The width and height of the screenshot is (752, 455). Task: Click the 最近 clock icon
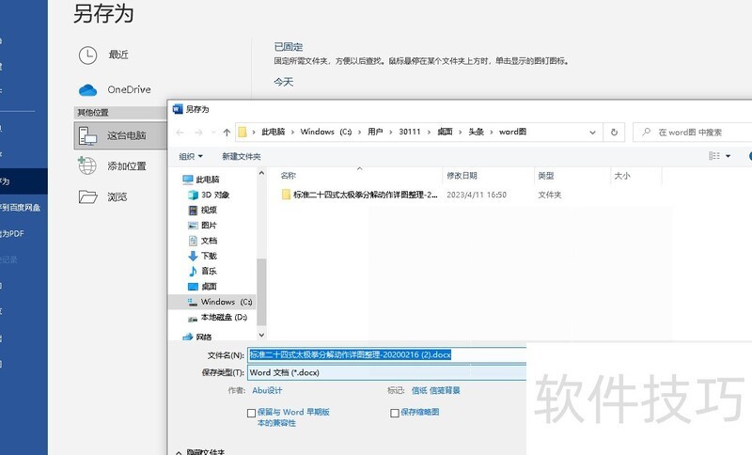(87, 55)
